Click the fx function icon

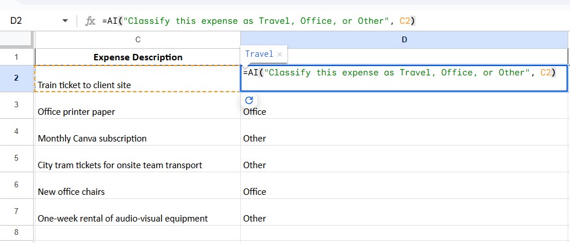tap(91, 21)
